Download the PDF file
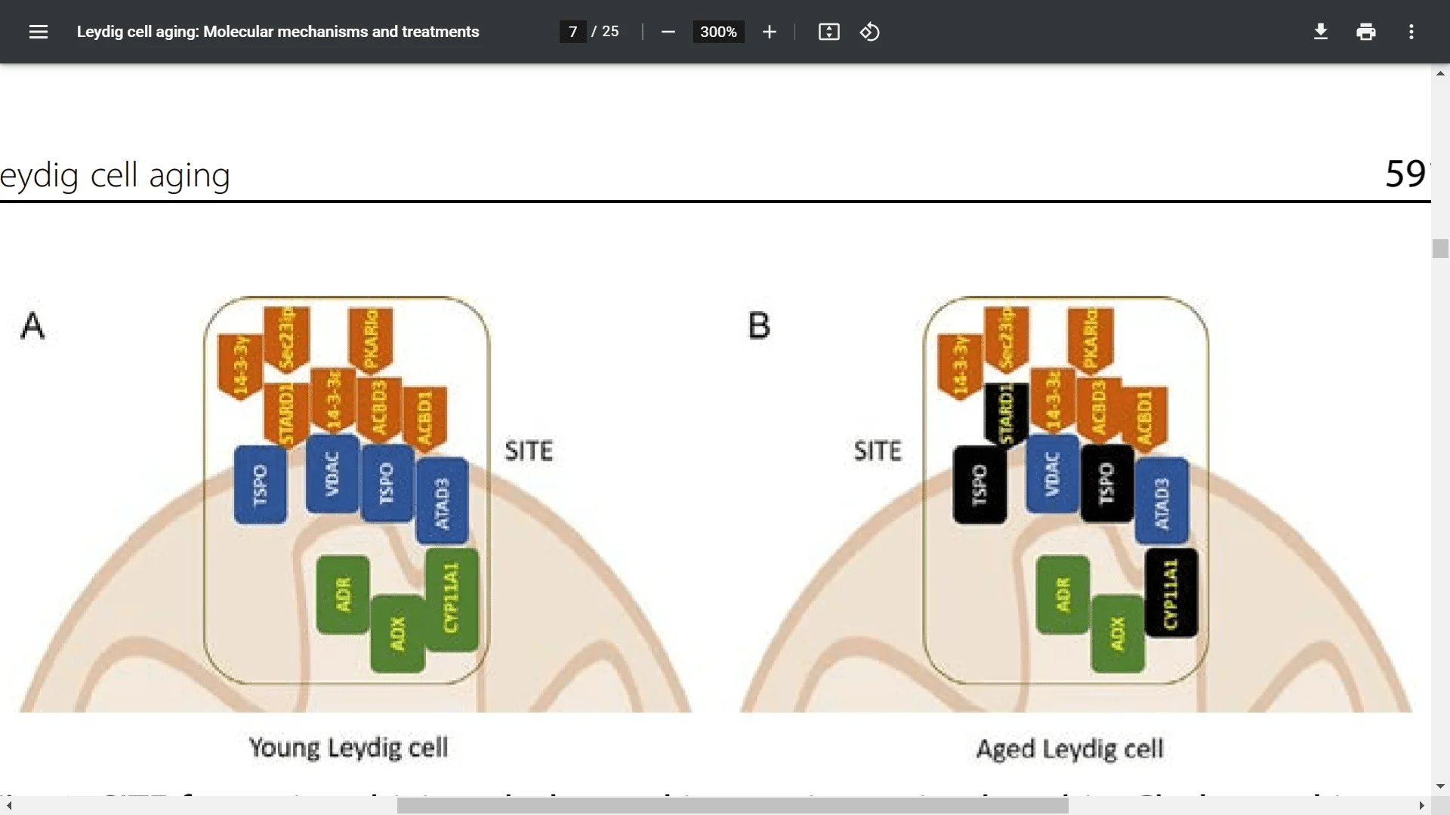1450x815 pixels. point(1320,32)
